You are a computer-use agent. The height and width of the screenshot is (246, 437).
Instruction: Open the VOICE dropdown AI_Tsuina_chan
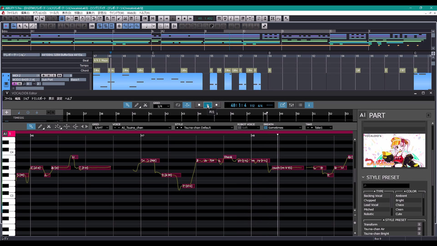(x=142, y=128)
